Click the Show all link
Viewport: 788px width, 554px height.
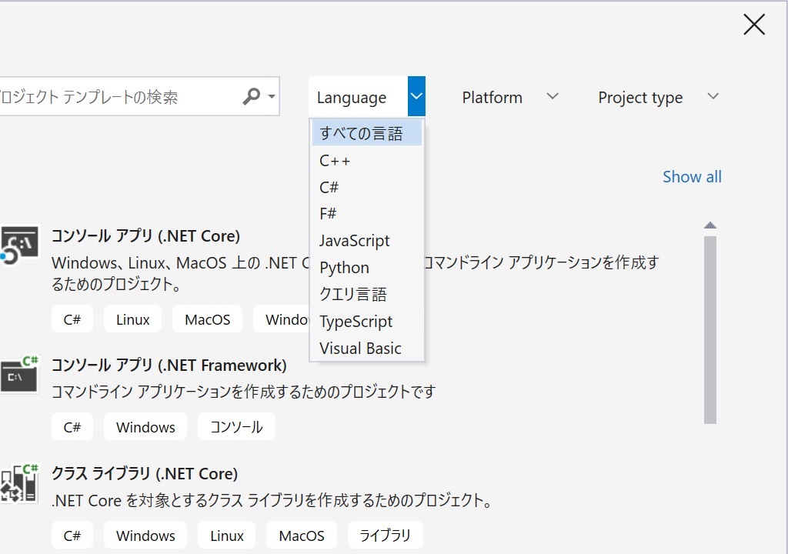click(691, 176)
